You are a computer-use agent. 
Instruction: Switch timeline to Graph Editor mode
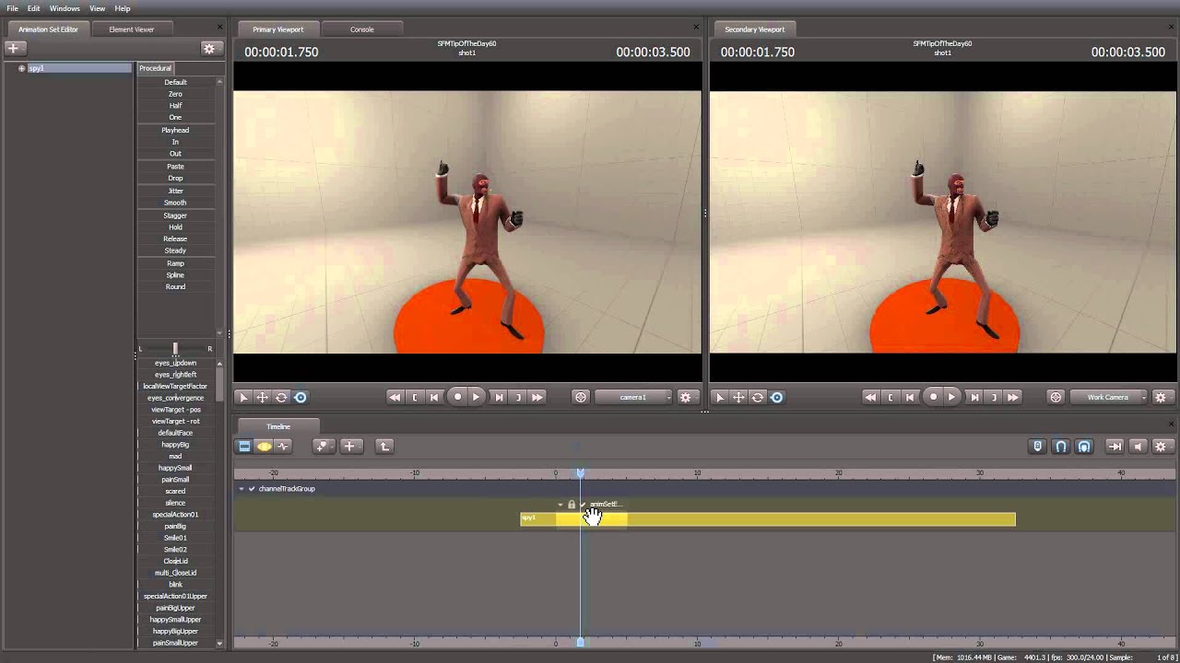[x=283, y=446]
